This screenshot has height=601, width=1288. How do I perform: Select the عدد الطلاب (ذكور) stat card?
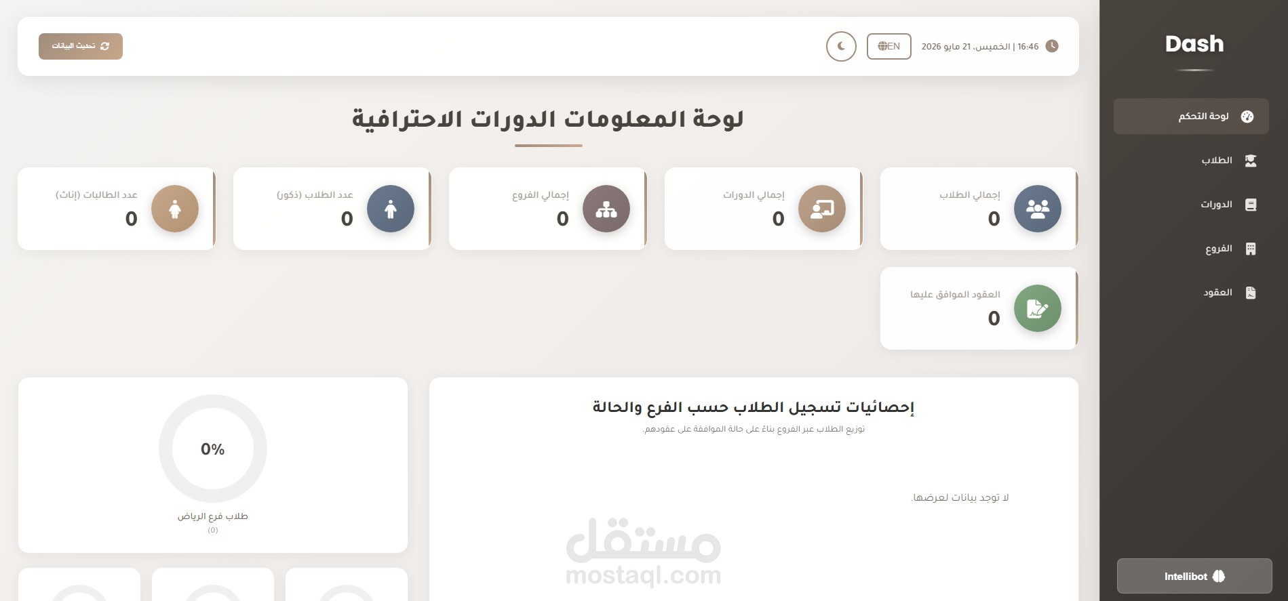[x=332, y=209]
